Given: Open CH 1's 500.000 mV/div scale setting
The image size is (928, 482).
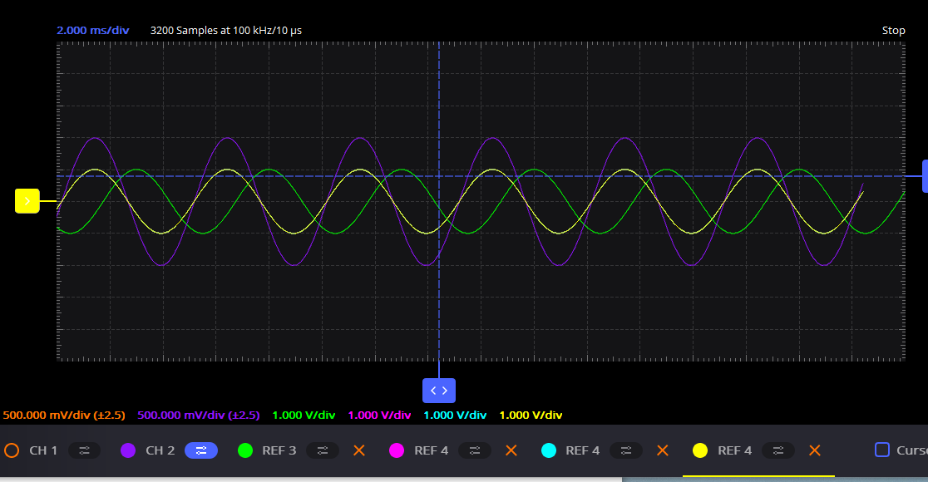Looking at the screenshot, I should coord(64,414).
